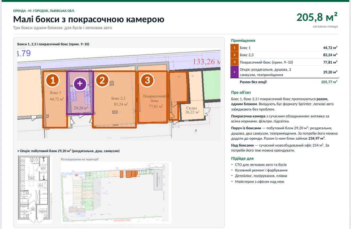
Task: Click the orange circle marker number 2
Action: click(102, 81)
